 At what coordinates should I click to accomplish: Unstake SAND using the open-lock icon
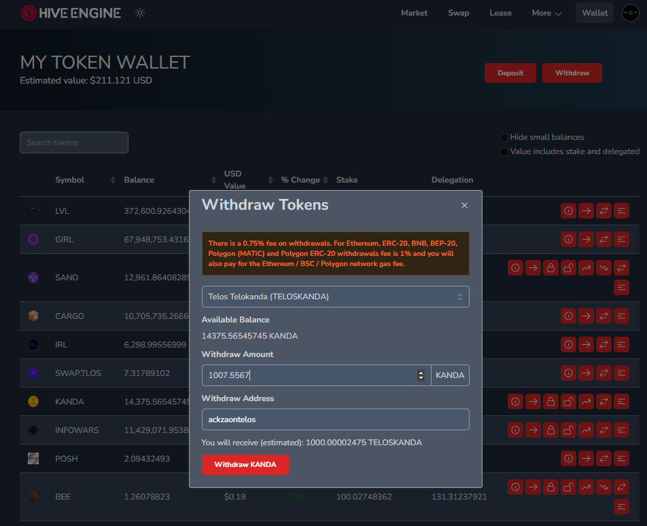click(568, 268)
